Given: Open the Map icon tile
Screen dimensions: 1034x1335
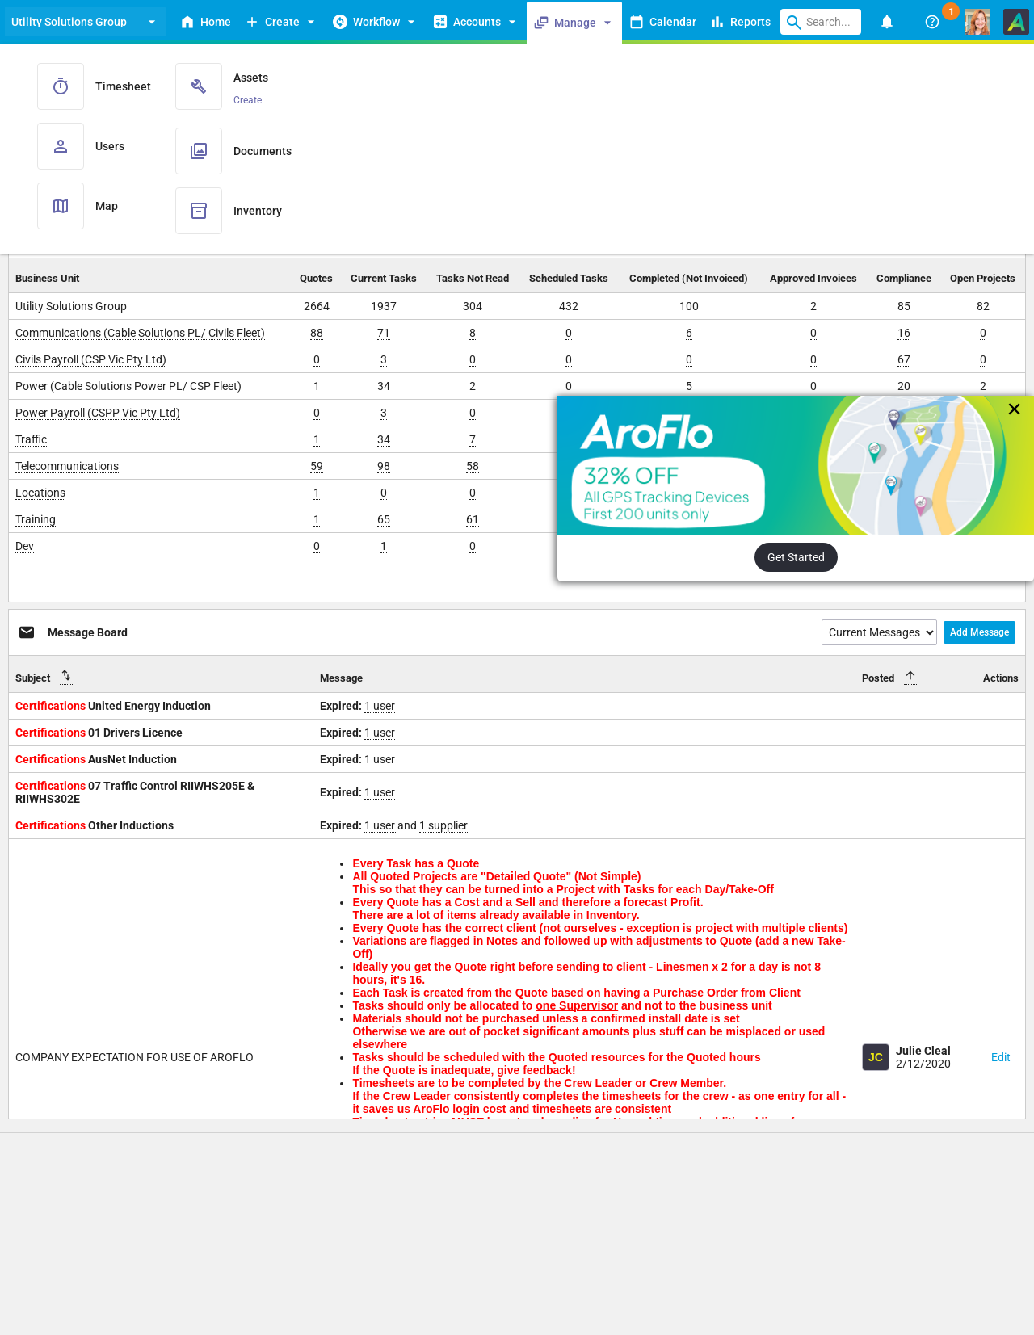Looking at the screenshot, I should pyautogui.click(x=61, y=206).
